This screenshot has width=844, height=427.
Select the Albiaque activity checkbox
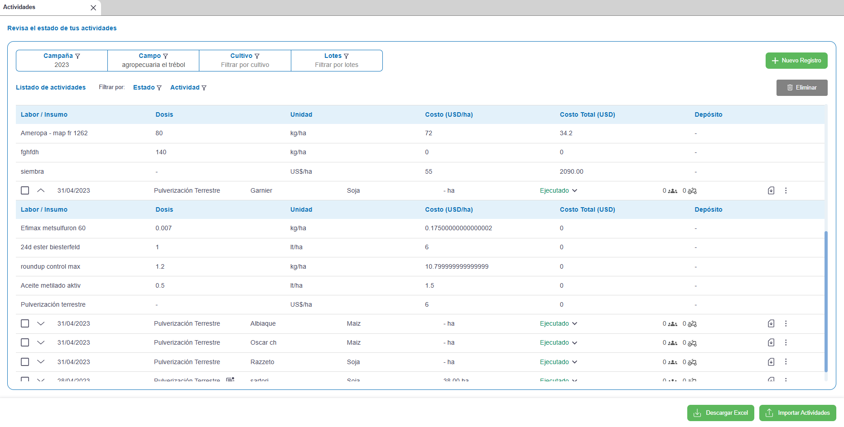(25, 323)
